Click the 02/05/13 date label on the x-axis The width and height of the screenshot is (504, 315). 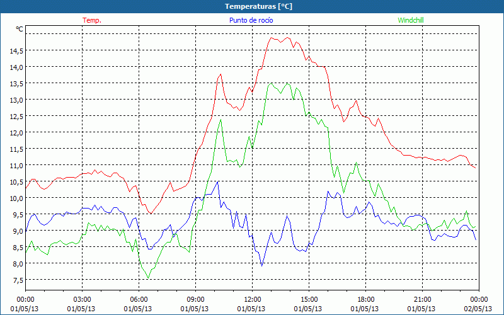coord(478,309)
